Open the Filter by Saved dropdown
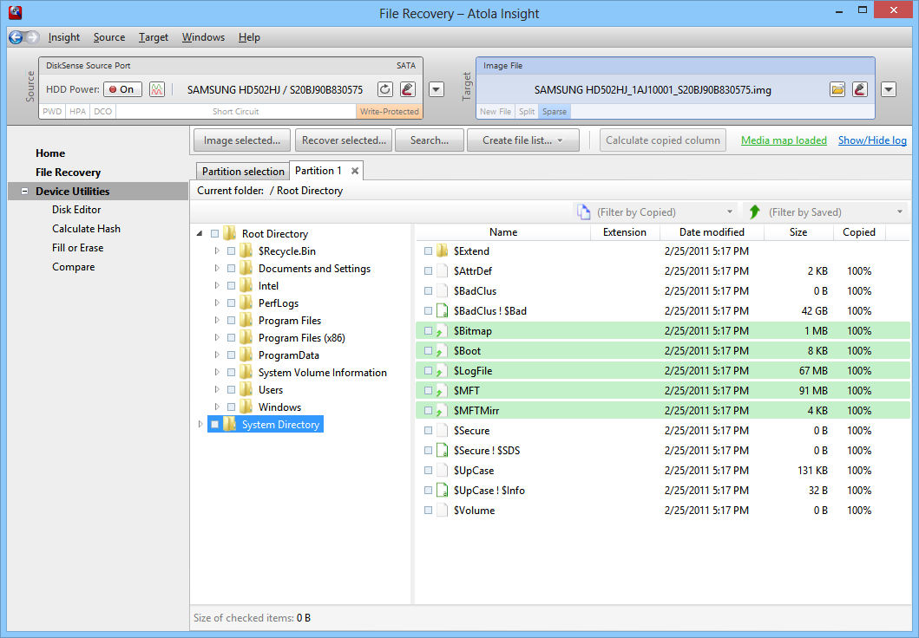919x638 pixels. 900,212
